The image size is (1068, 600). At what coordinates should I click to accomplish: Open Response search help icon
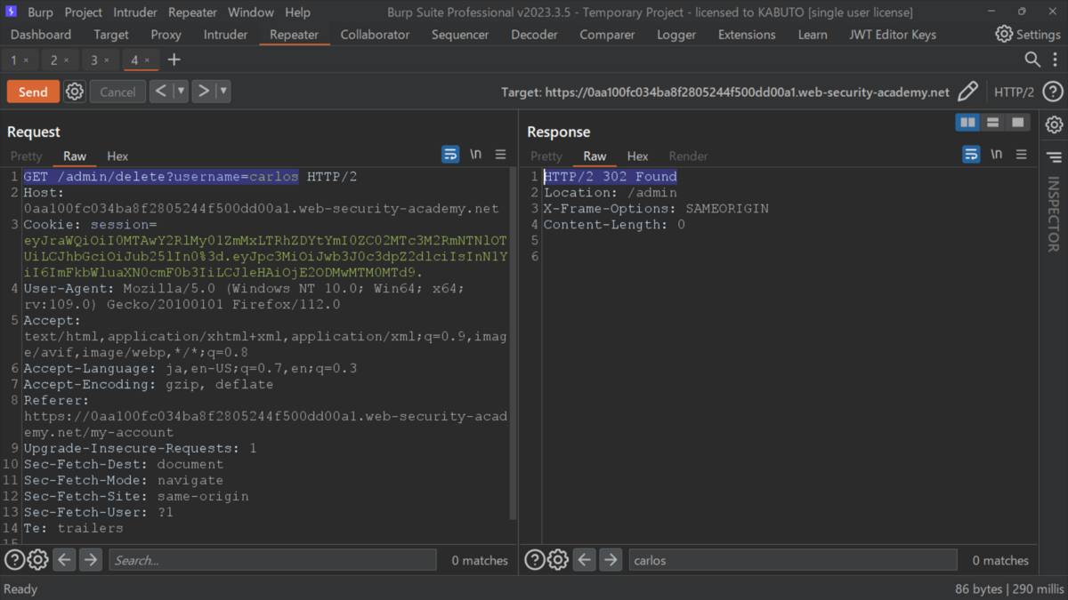tap(534, 560)
